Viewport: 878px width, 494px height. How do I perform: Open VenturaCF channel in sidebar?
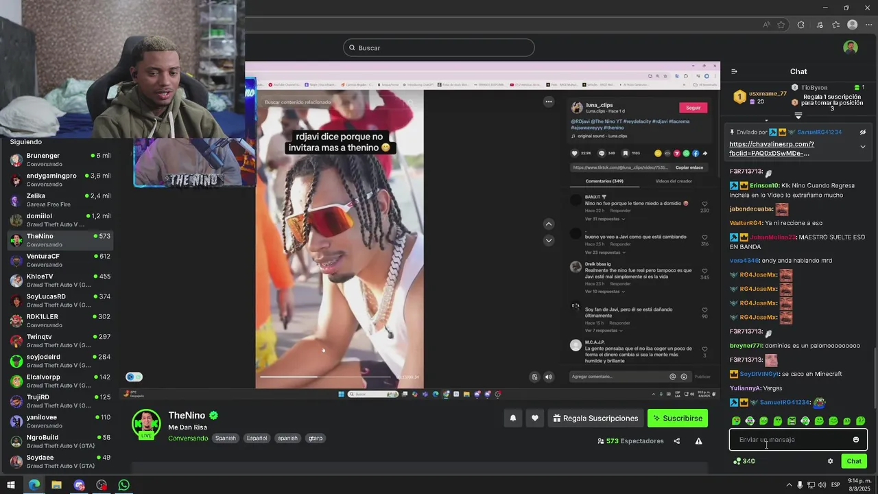tap(60, 260)
